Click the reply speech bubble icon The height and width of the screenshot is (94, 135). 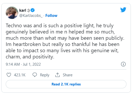35,75
